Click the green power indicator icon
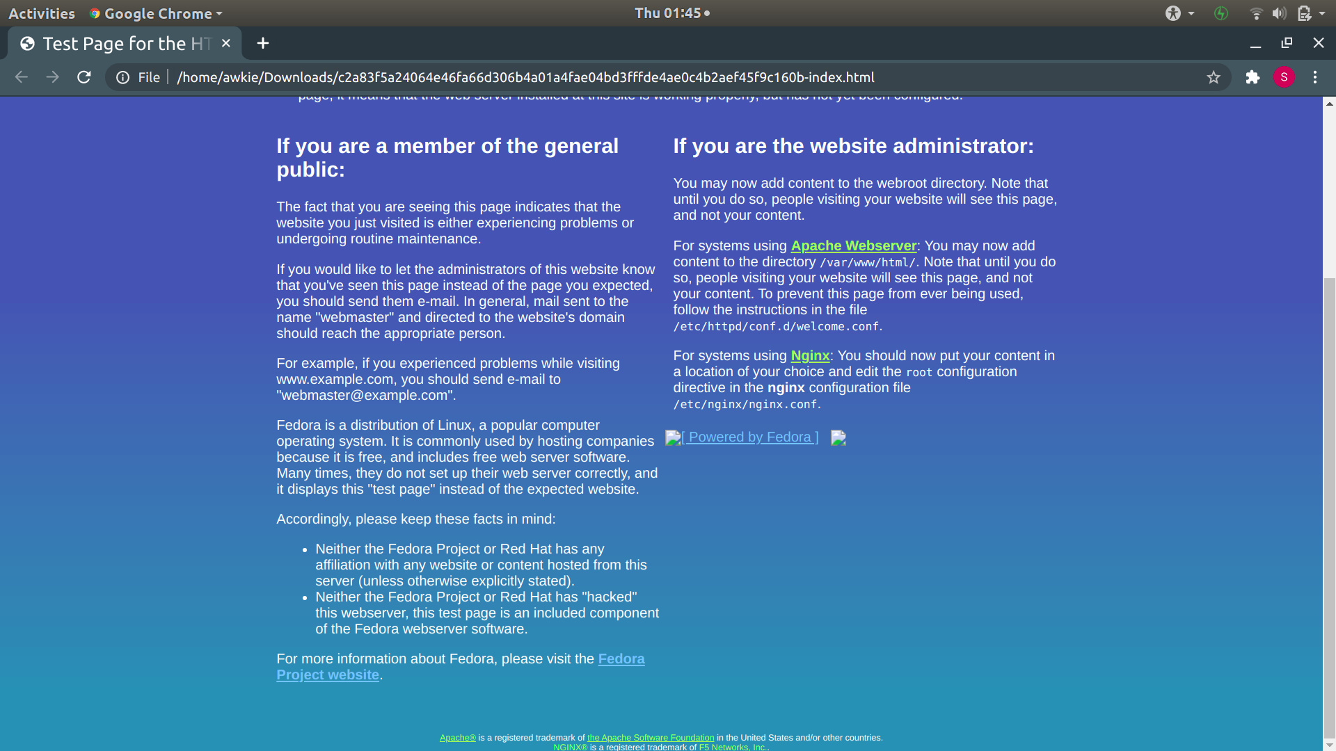Viewport: 1336px width, 751px height. pyautogui.click(x=1221, y=13)
